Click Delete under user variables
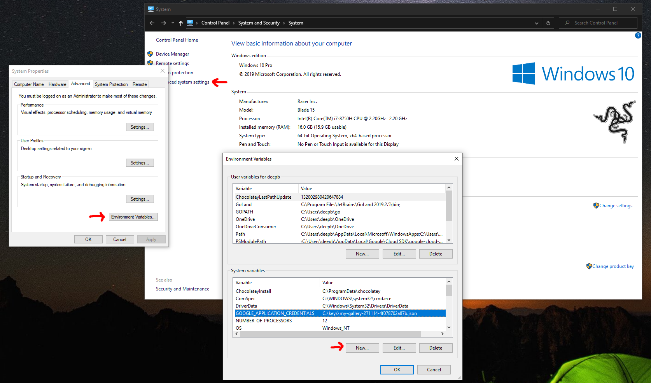The image size is (651, 383). coord(436,254)
